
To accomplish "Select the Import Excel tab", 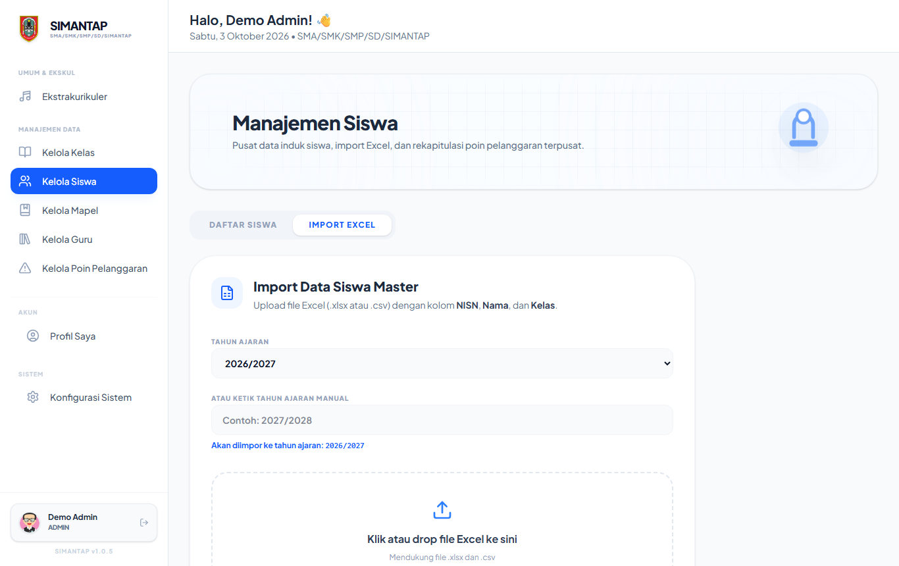I will pyautogui.click(x=342, y=225).
